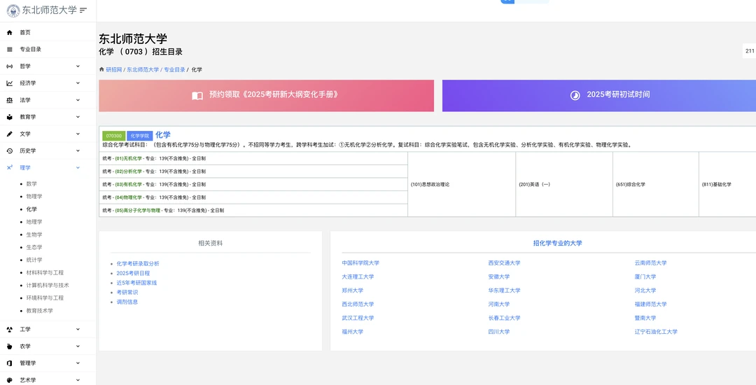Image resolution: width=756 pixels, height=385 pixels.
Task: Select 统计学 under 理学
Action: (34, 260)
